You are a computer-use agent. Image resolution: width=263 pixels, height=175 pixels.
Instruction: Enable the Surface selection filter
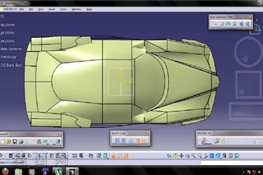click(228, 24)
